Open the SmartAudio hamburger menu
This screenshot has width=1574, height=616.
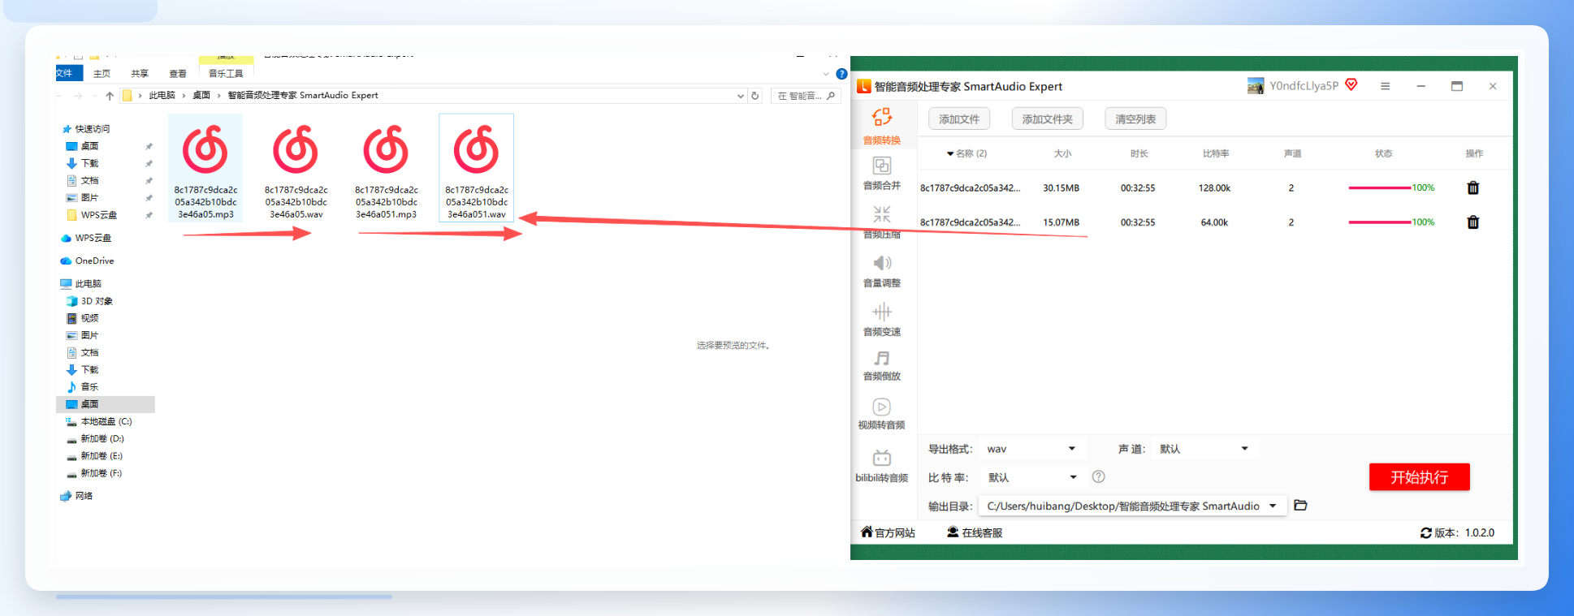1385,86
